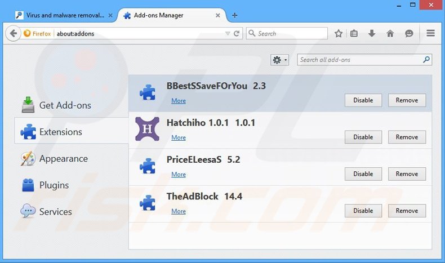Open the Downloads arrow icon
445x263 pixels.
[x=372, y=33]
